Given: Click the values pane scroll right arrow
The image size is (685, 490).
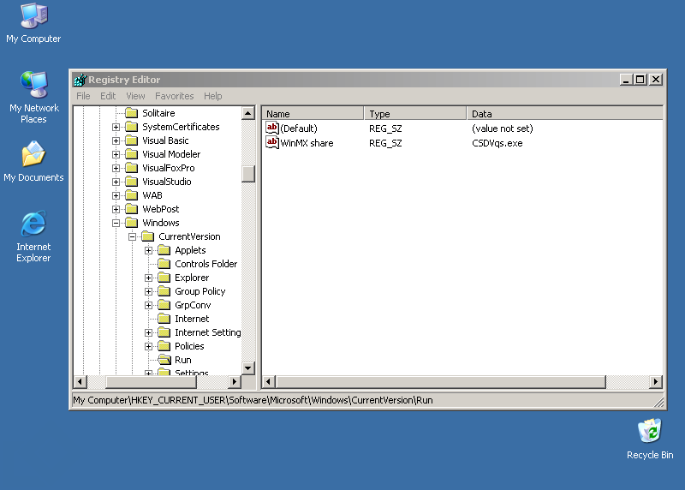Looking at the screenshot, I should pos(655,382).
